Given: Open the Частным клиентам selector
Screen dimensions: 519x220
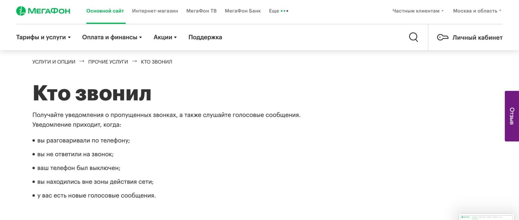Looking at the screenshot, I should tap(418, 11).
